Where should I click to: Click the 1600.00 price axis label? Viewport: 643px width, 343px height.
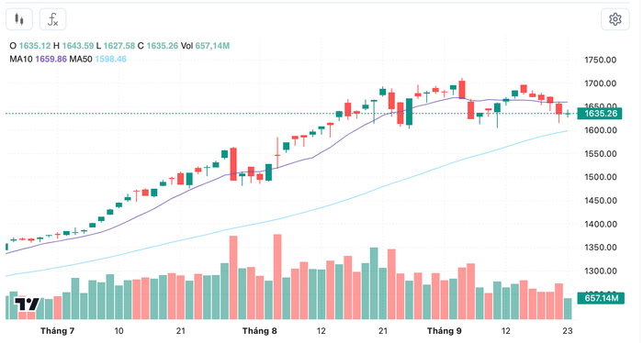pyautogui.click(x=601, y=130)
